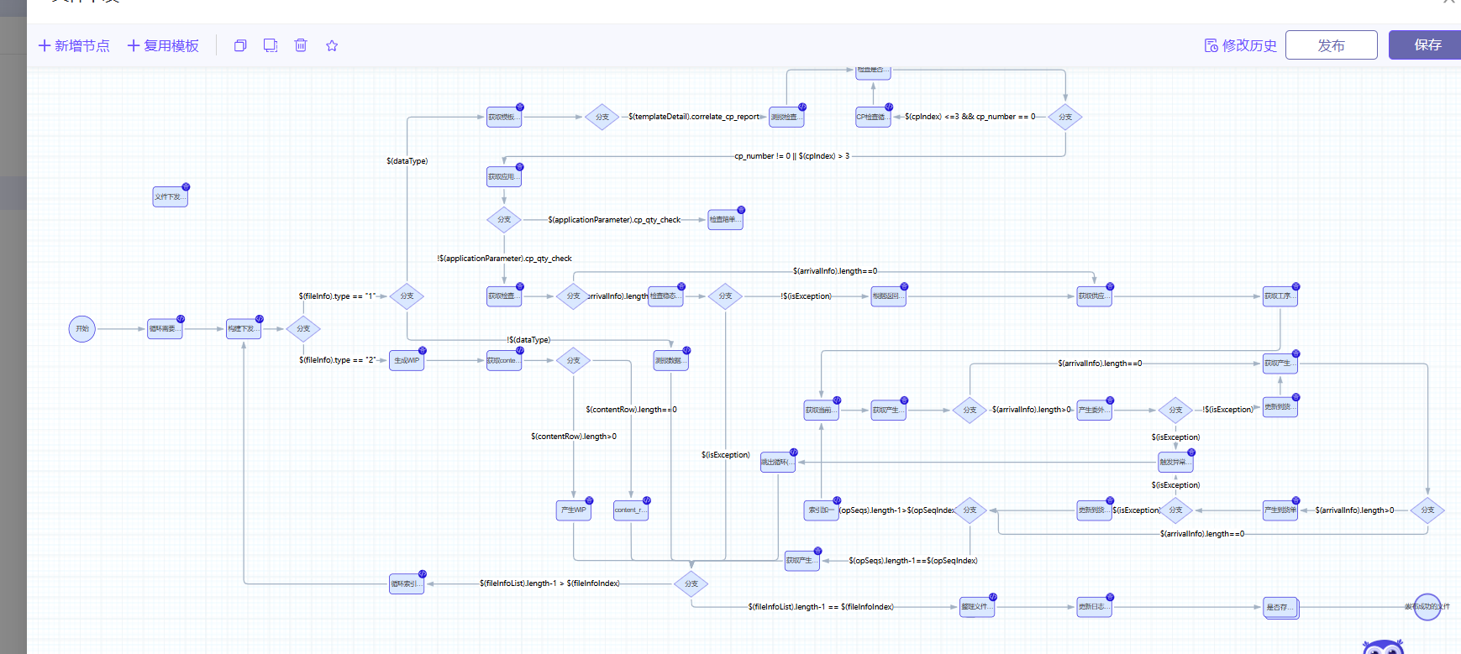Click the cp_number != 0 || $(cpIndex) > 3 label

(791, 156)
